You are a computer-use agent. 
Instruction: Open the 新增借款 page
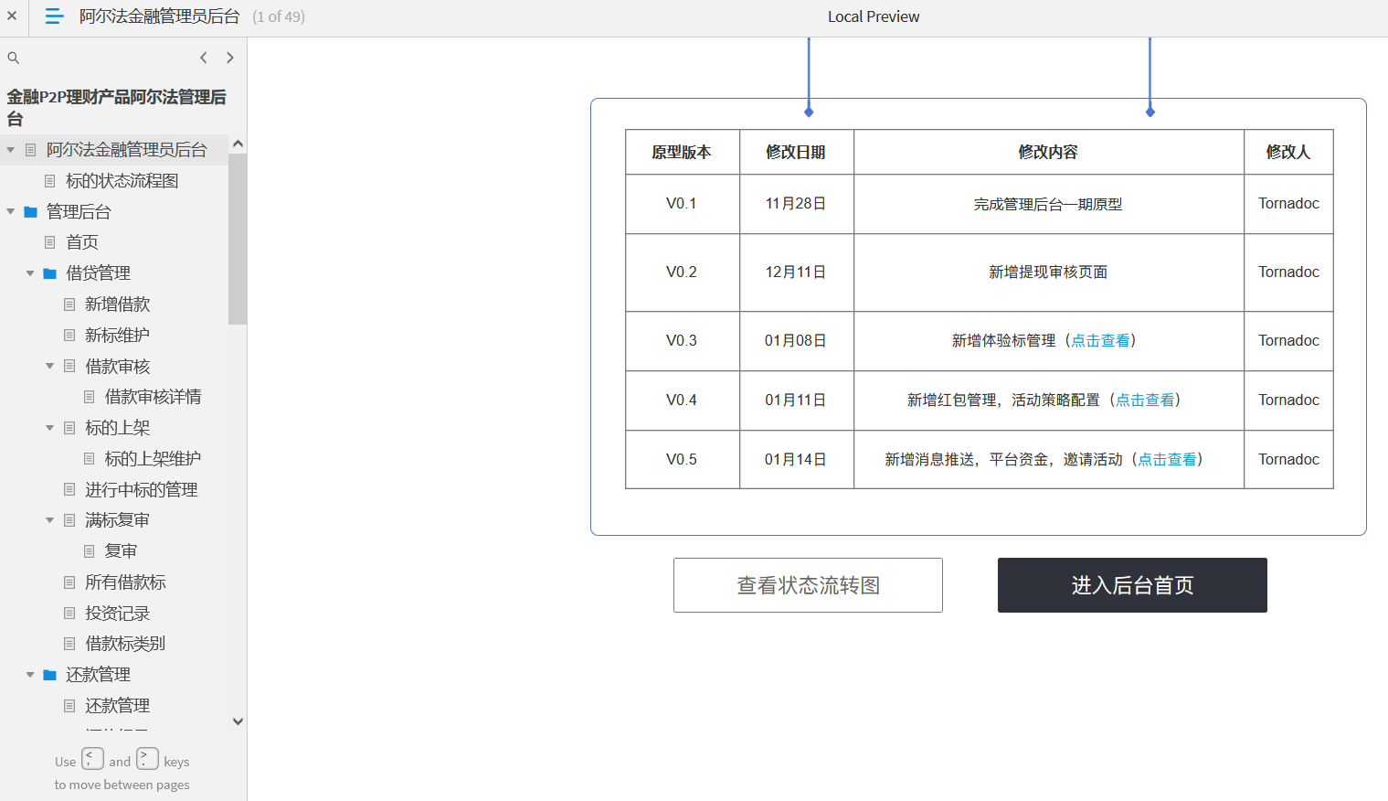(x=117, y=304)
